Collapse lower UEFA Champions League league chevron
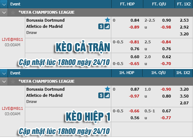 tap(4, 81)
